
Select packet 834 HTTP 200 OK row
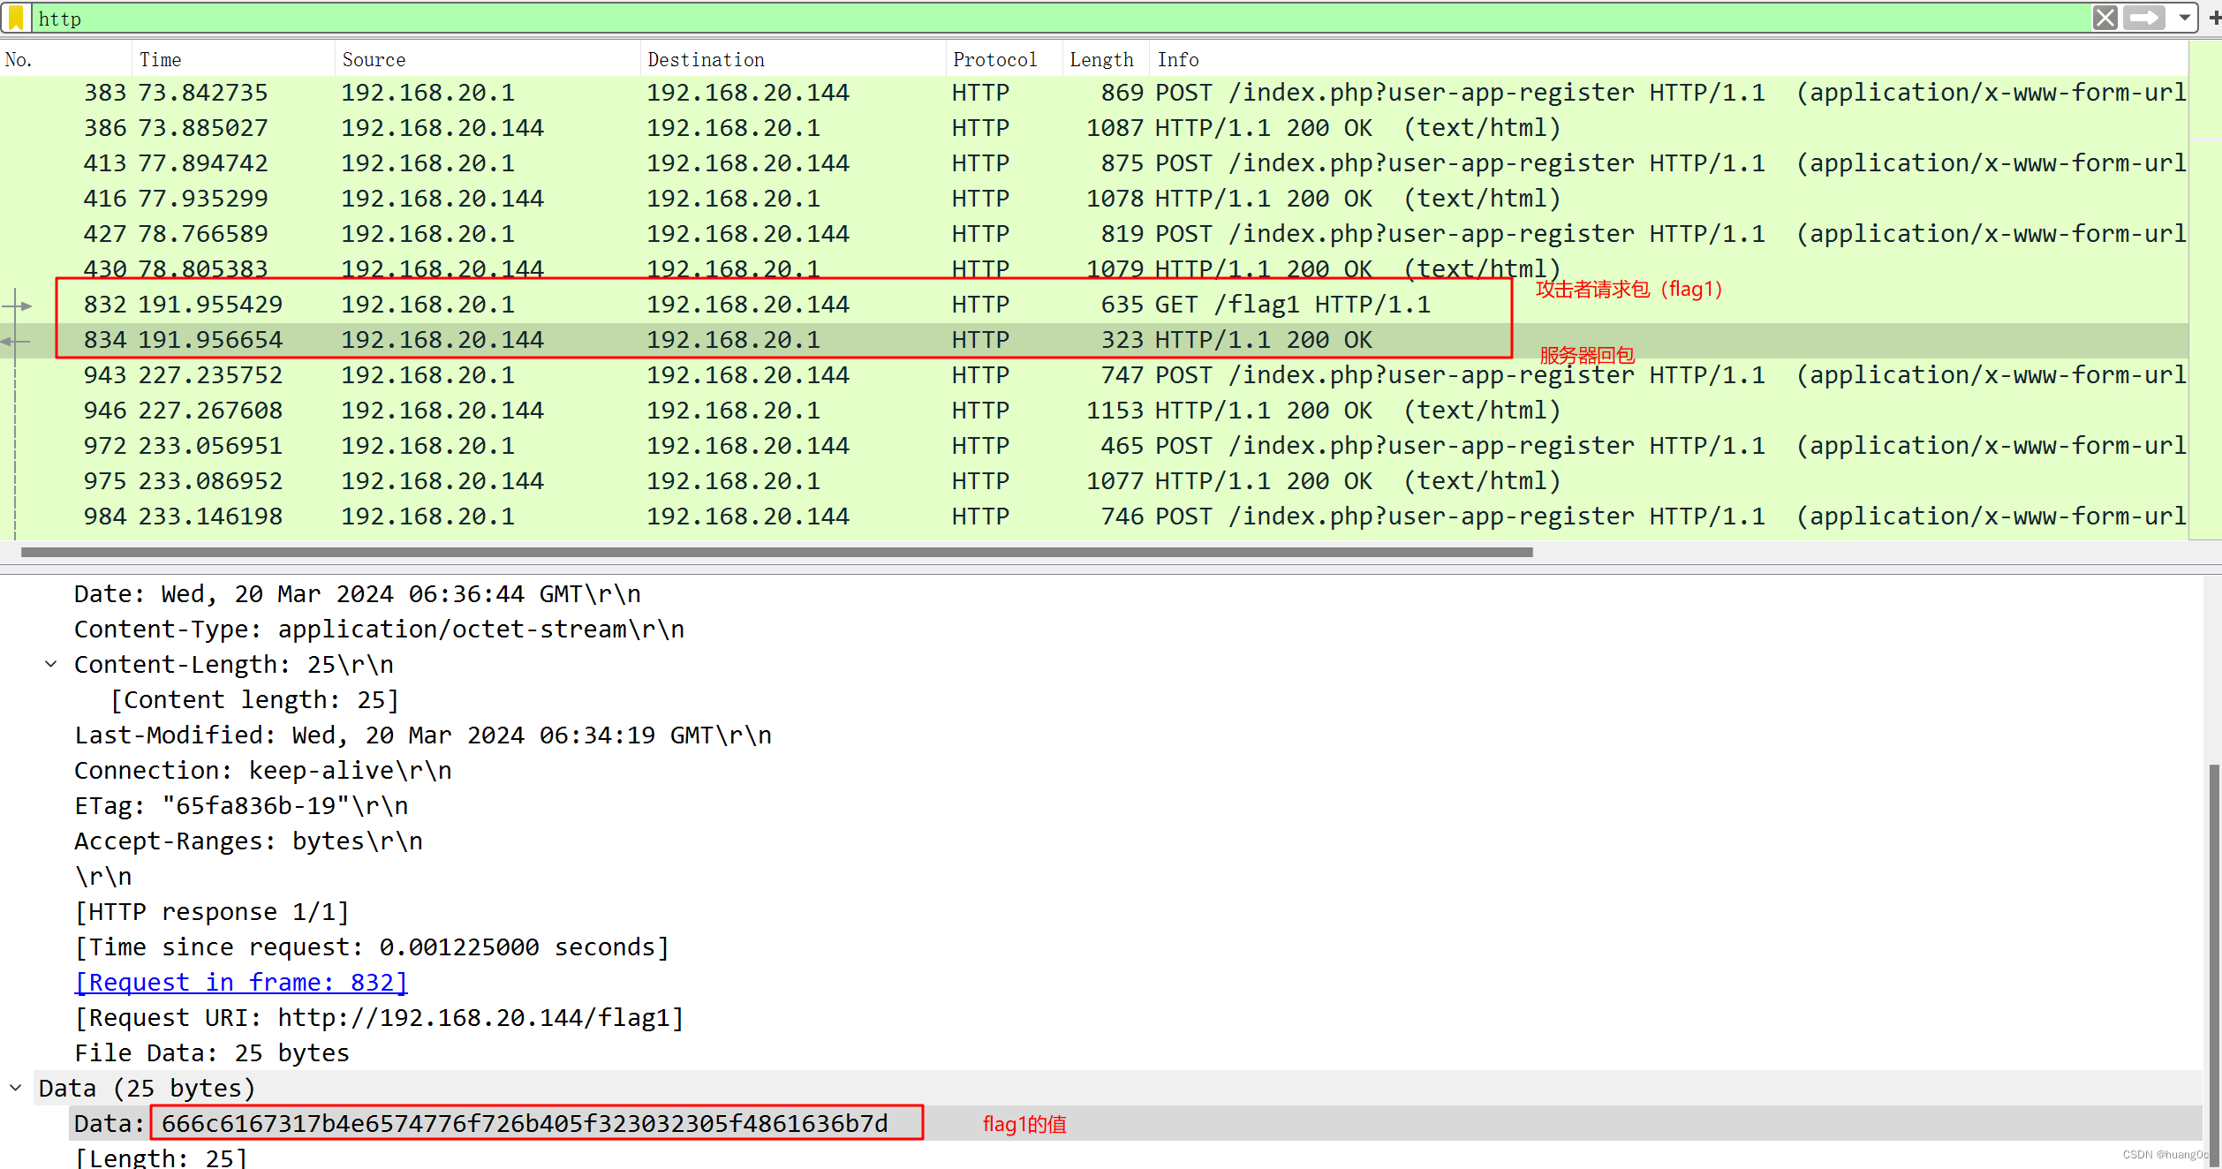[x=1094, y=340]
